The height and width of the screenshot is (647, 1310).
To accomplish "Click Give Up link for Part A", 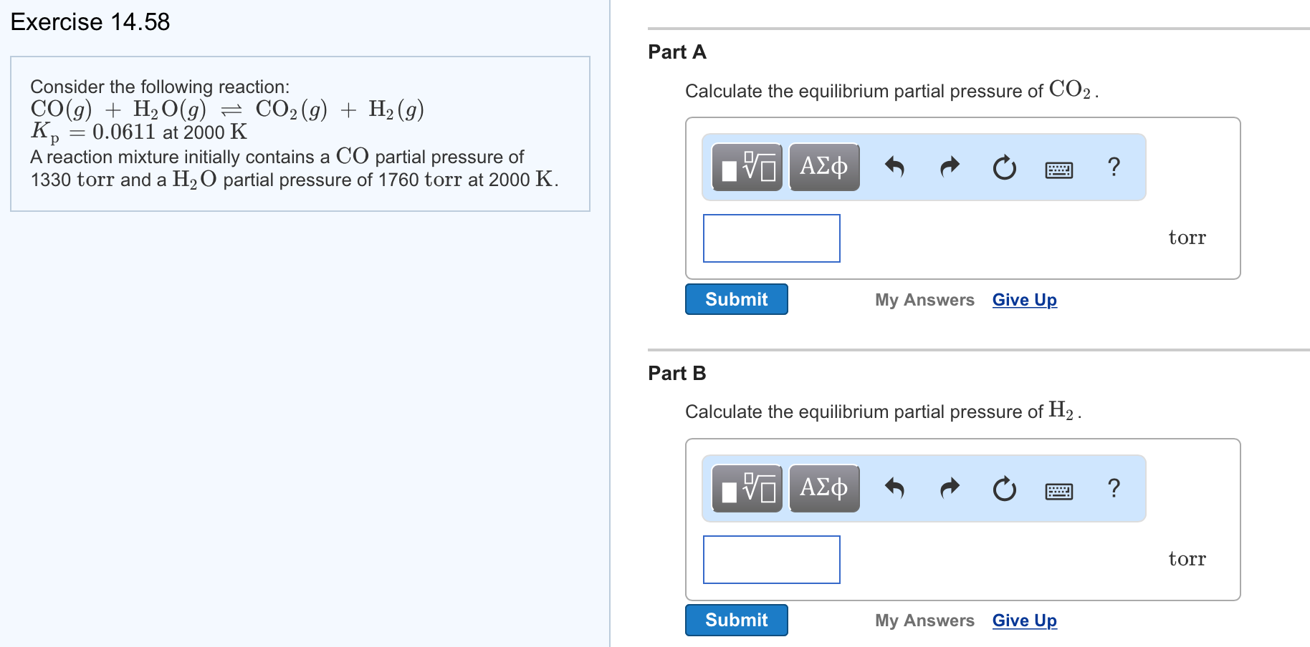I will pyautogui.click(x=1024, y=300).
